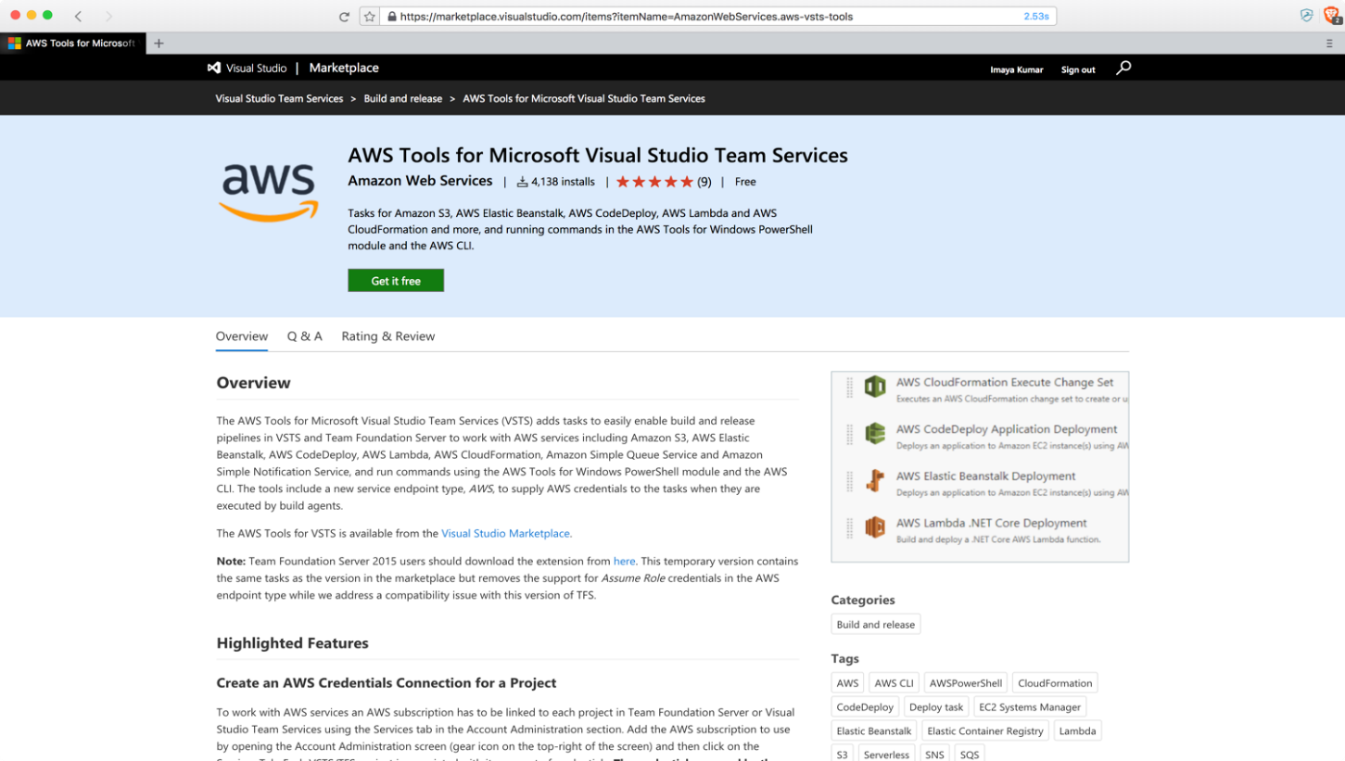
Task: Click the AWS tag
Action: [848, 683]
